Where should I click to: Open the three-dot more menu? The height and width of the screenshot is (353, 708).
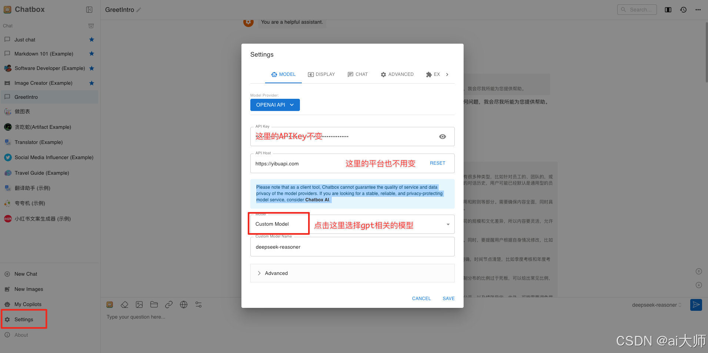(x=698, y=10)
